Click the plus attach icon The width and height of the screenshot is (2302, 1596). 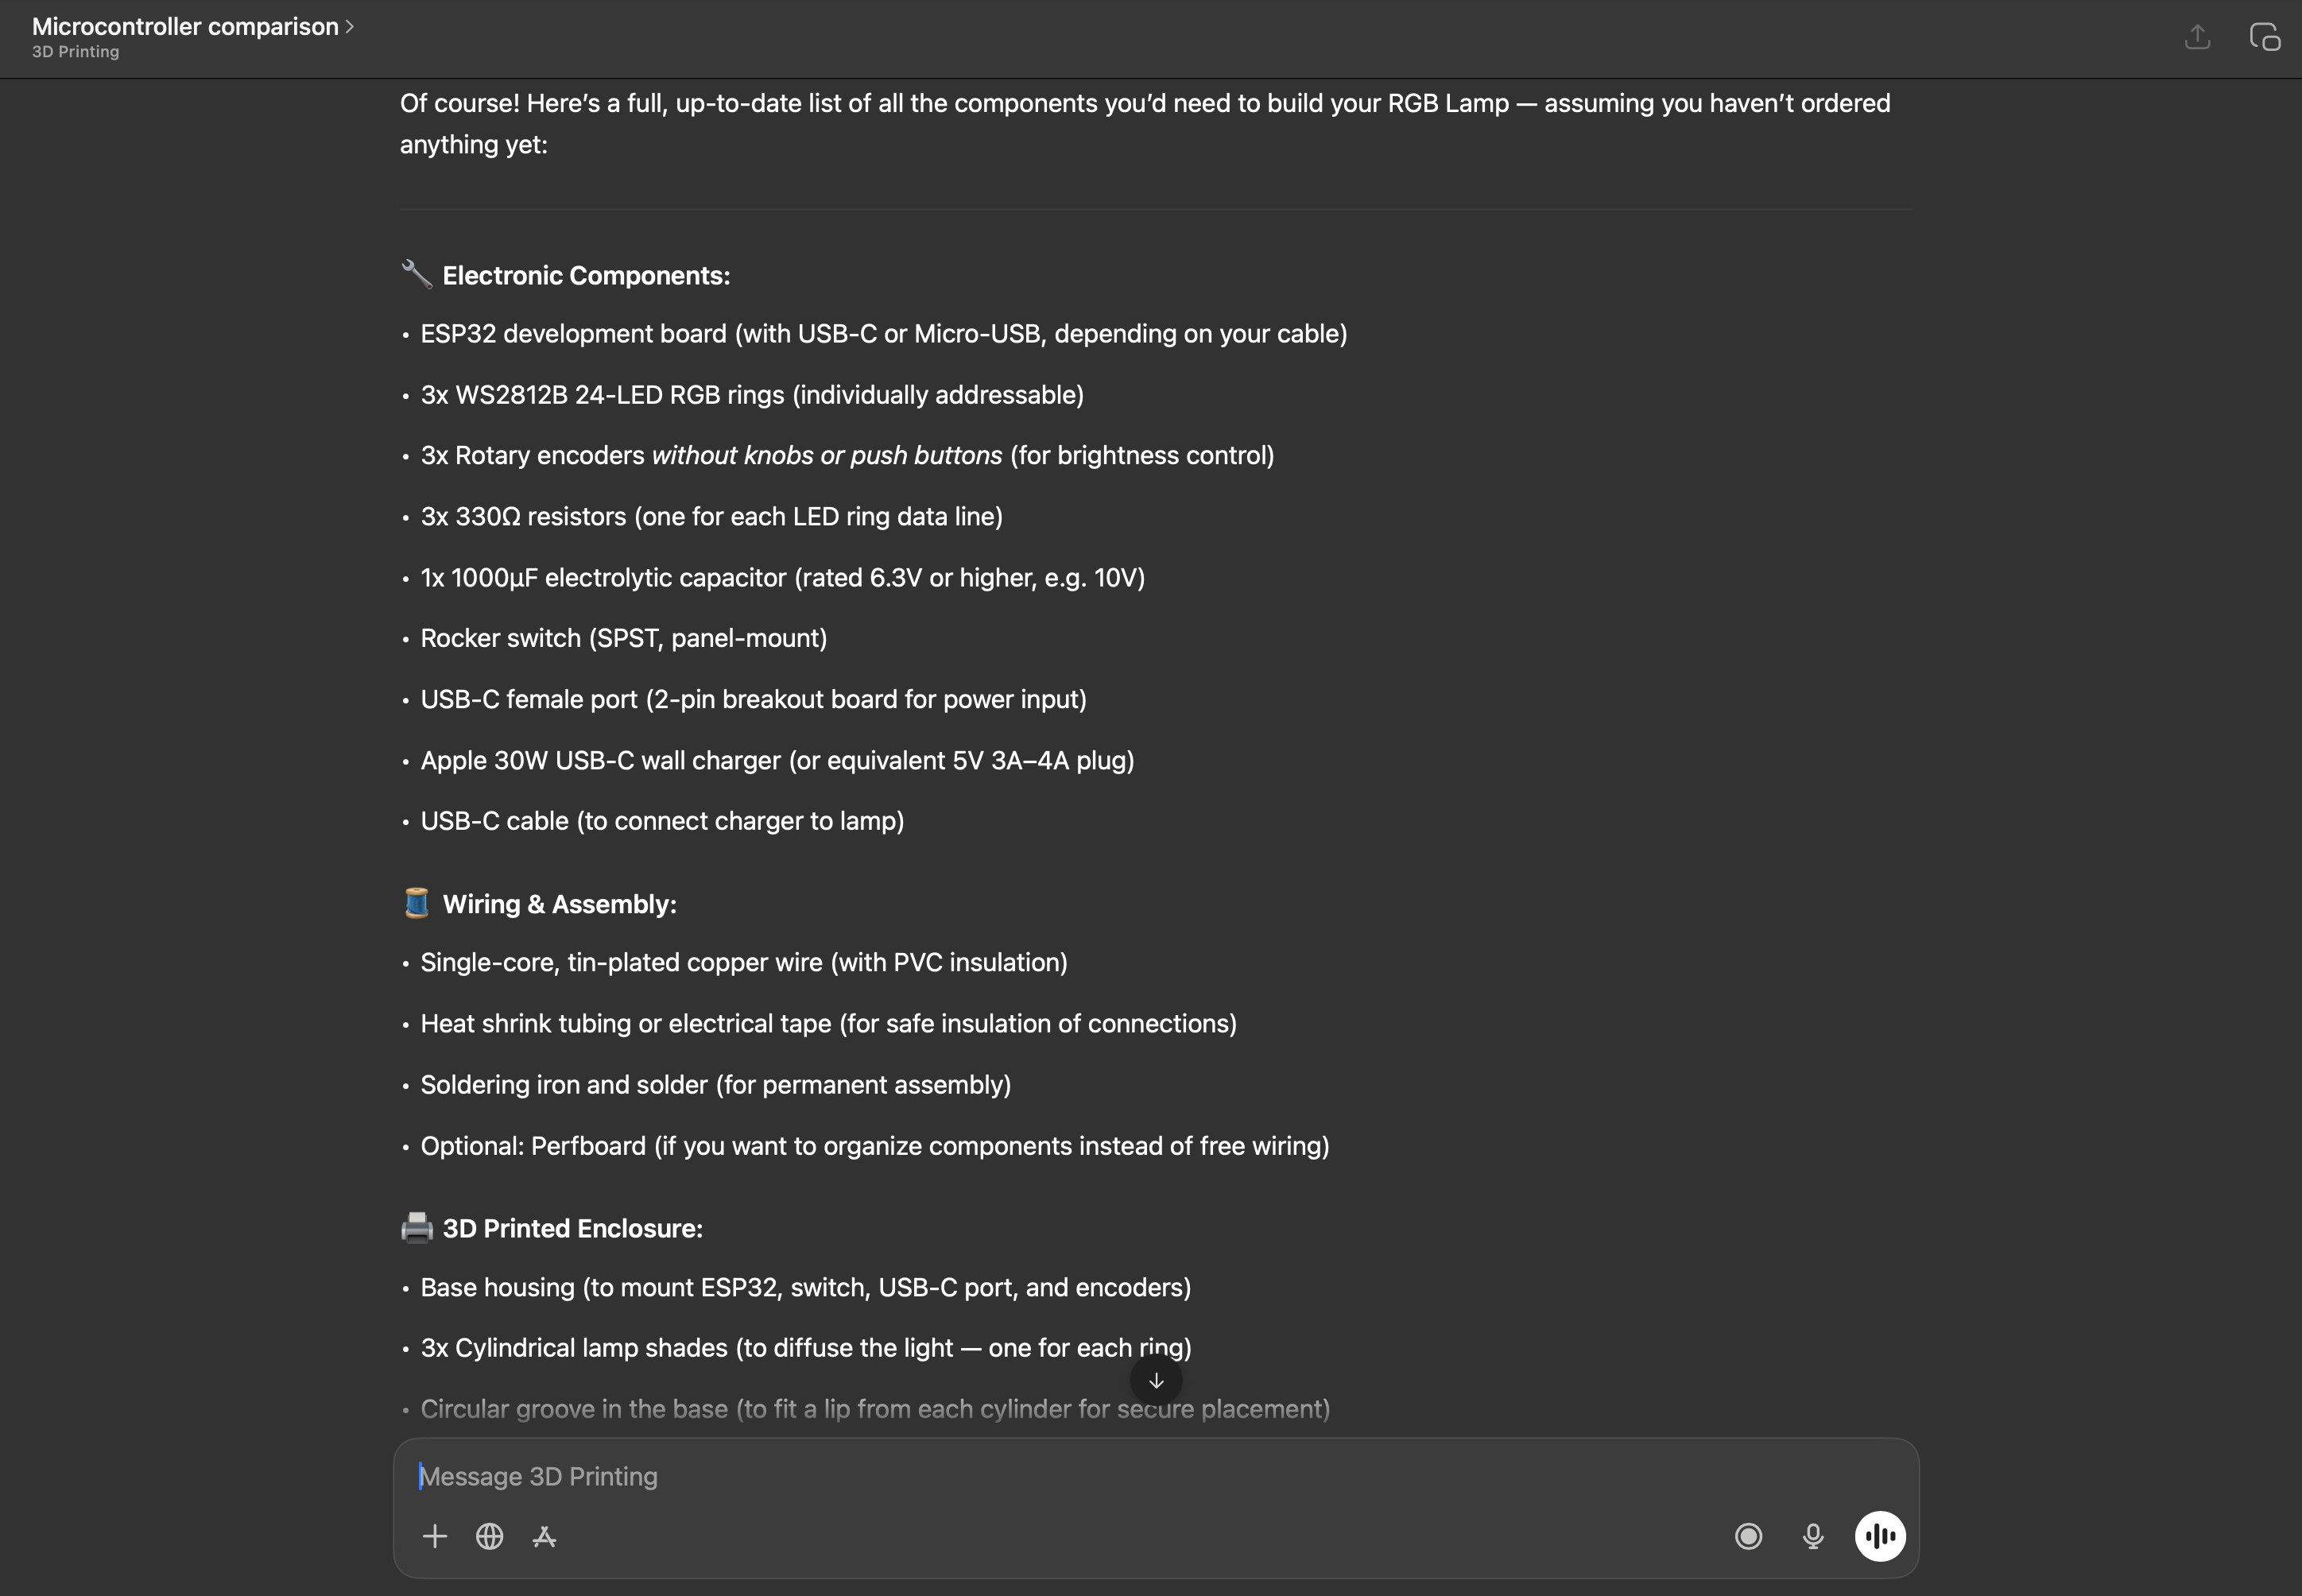(434, 1536)
